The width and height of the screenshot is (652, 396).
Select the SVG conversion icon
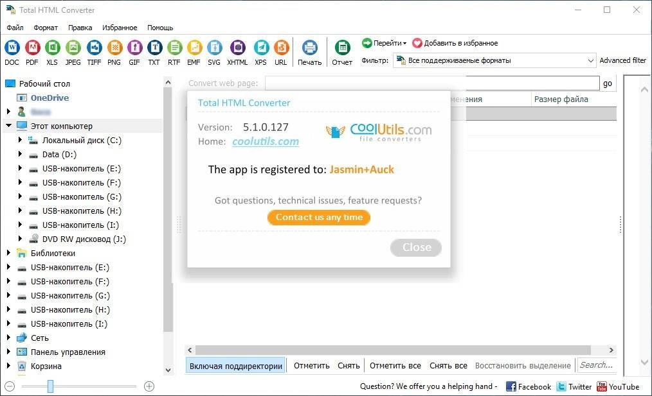[x=214, y=48]
